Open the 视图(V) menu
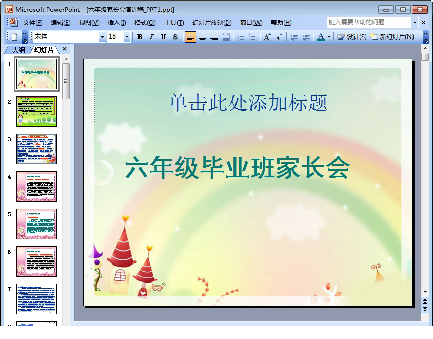This screenshot has width=433, height=339. pos(89,23)
